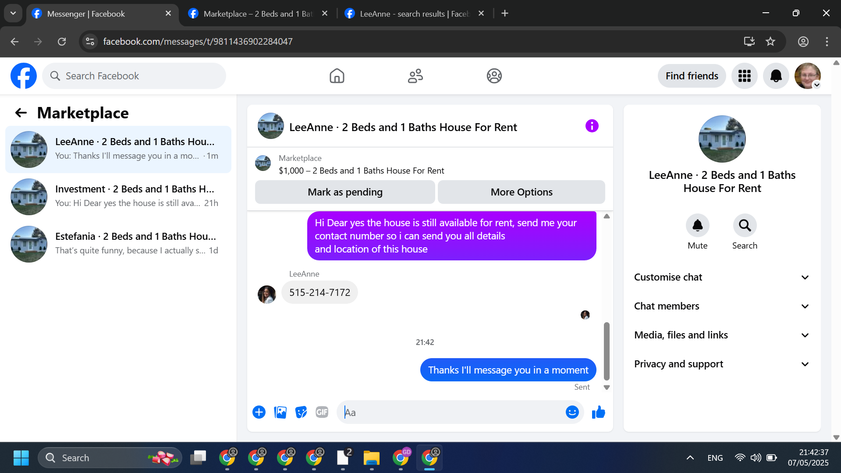
Task: Focus the Search Facebook field
Action: coord(134,76)
